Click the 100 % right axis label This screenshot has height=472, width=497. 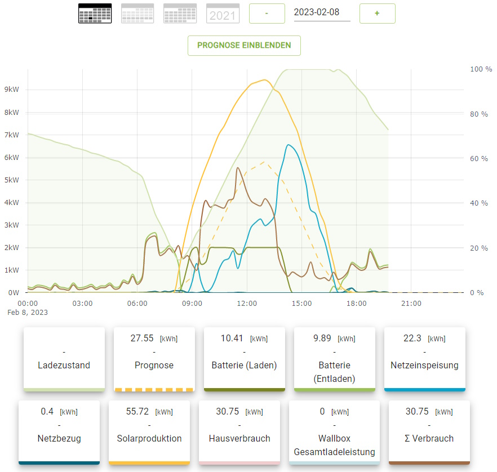[481, 69]
